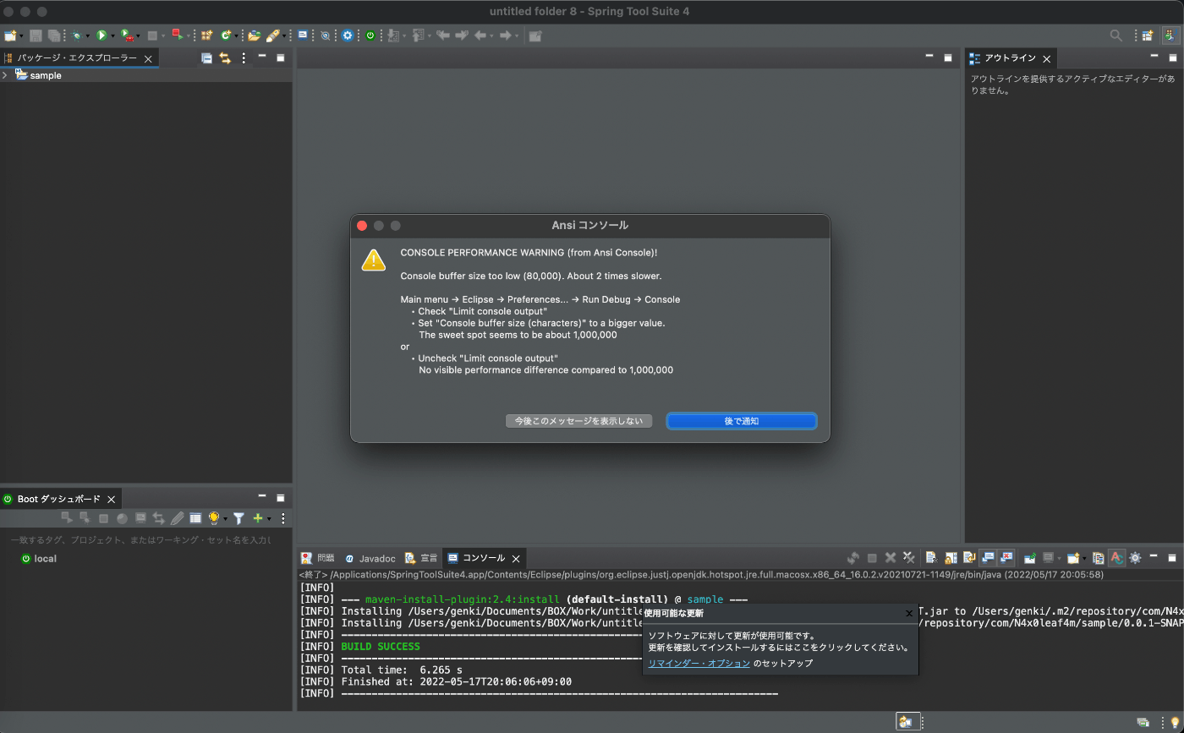The width and height of the screenshot is (1184, 733).
Task: Click the Boot Dashboard tag filter field
Action: coord(140,539)
